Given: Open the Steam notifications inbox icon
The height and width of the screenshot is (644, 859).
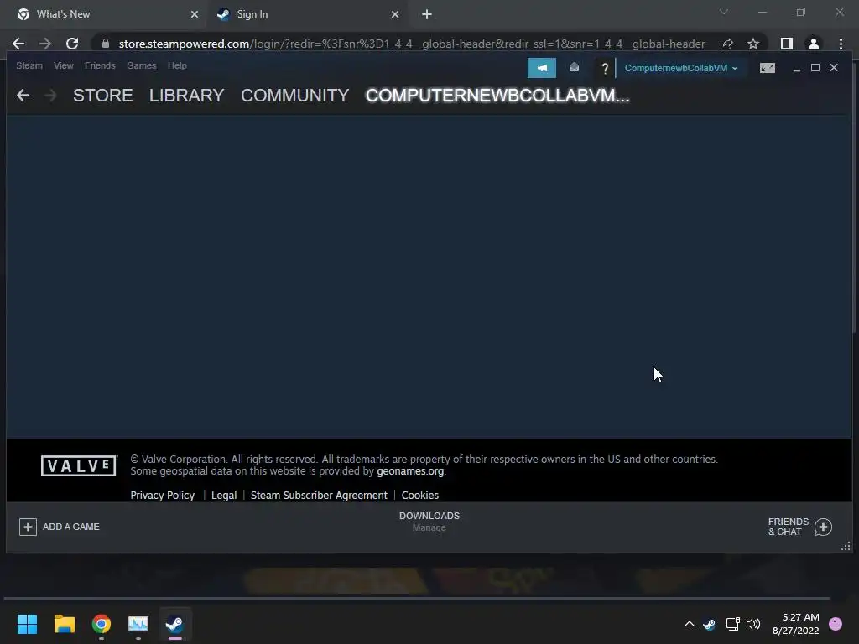Looking at the screenshot, I should [x=574, y=67].
